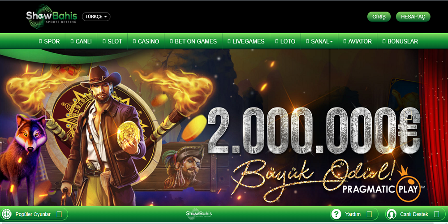The width and height of the screenshot is (448, 224).
Task: Open the TÜRKÇE language dropdown
Action: 96,17
